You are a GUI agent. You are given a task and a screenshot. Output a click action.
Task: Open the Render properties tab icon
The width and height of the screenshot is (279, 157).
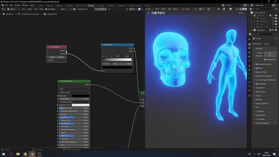tap(249, 44)
